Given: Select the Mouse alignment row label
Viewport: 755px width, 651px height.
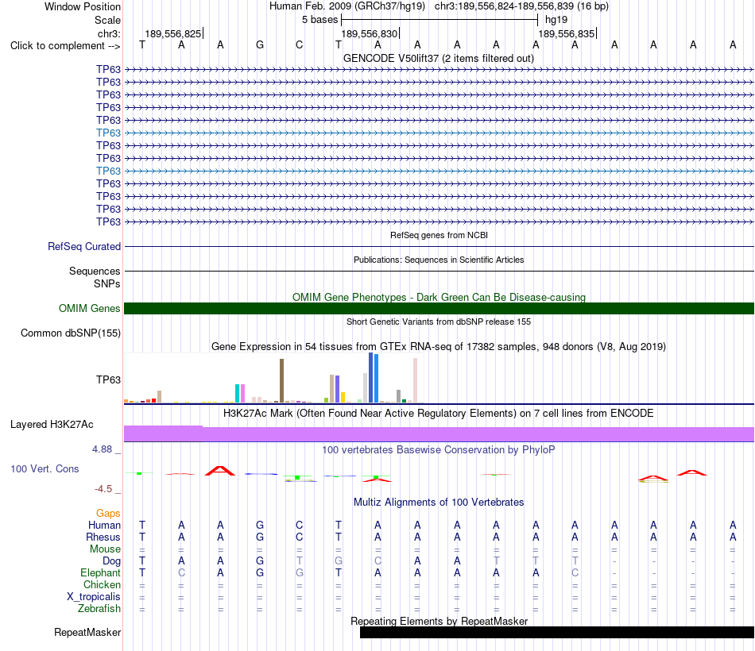Looking at the screenshot, I should [x=105, y=549].
